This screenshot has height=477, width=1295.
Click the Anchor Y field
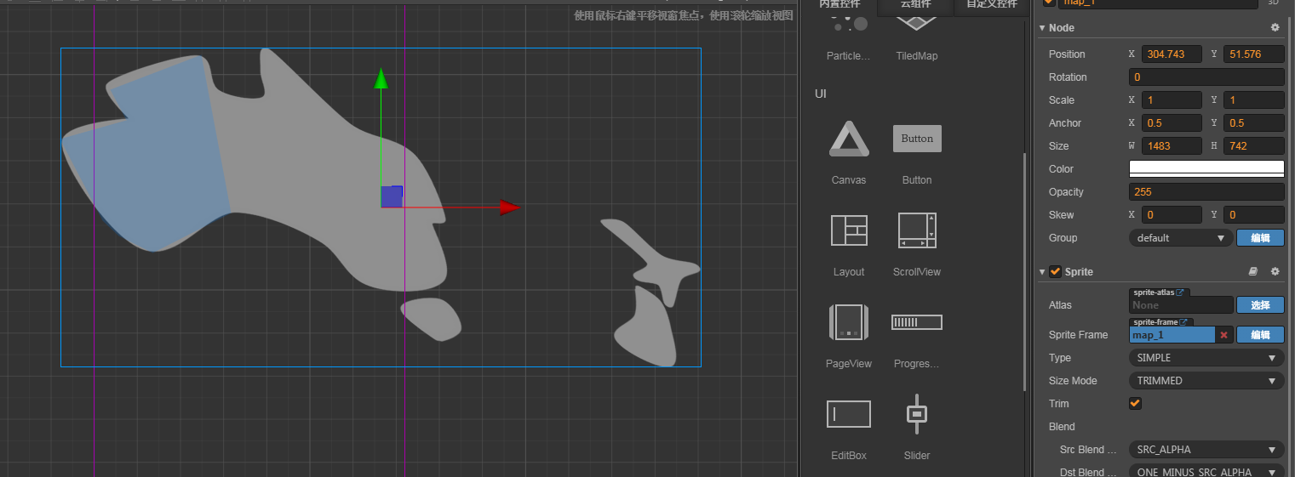1253,123
